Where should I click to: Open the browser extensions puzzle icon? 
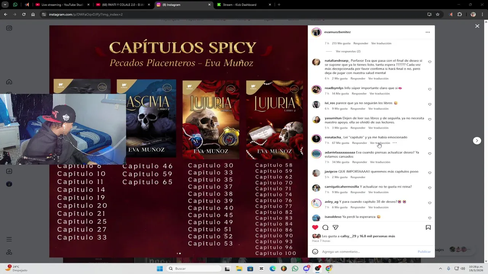click(459, 14)
